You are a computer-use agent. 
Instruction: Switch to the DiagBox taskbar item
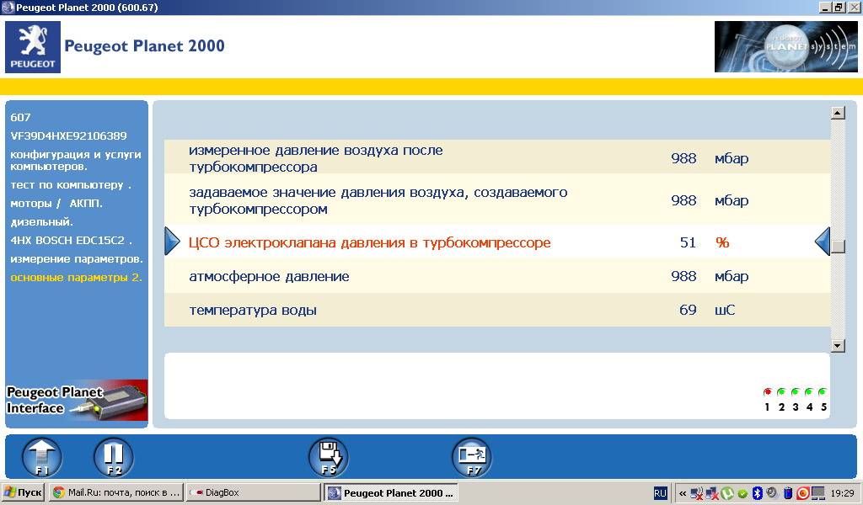tap(253, 493)
